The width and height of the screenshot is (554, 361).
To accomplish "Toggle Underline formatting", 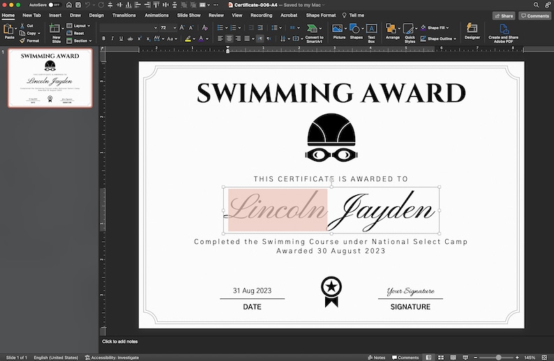I will [x=121, y=38].
